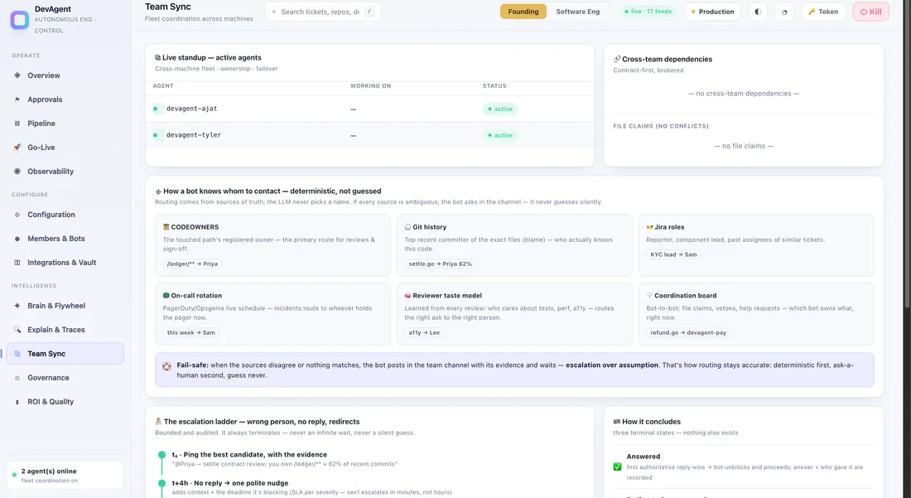The image size is (911, 498).
Task: Click the Governance scales icon
Action: pos(17,378)
